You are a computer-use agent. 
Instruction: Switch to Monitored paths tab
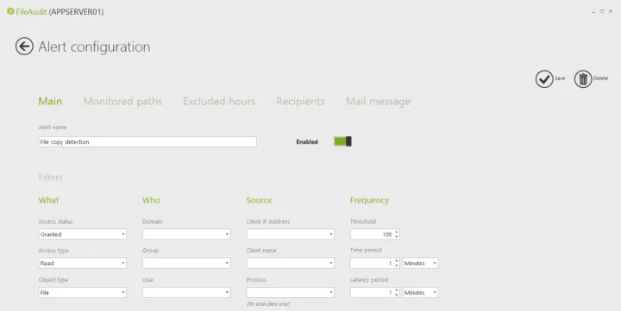pos(122,102)
